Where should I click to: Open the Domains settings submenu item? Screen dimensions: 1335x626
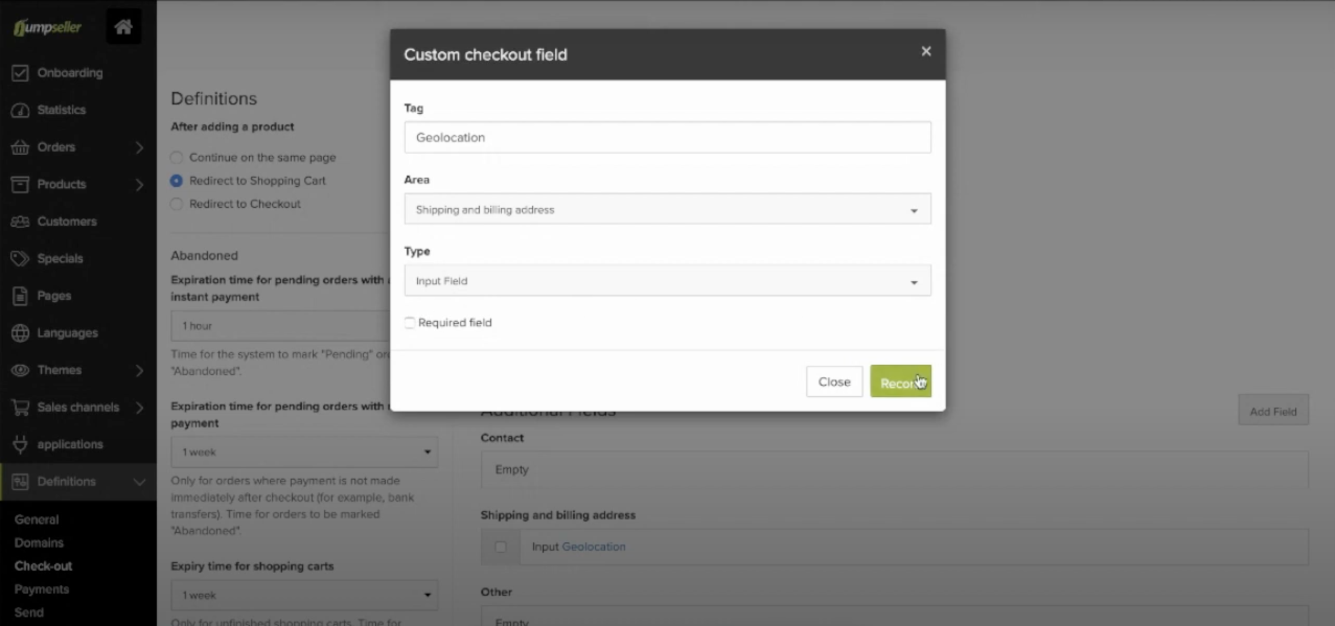[x=39, y=543]
